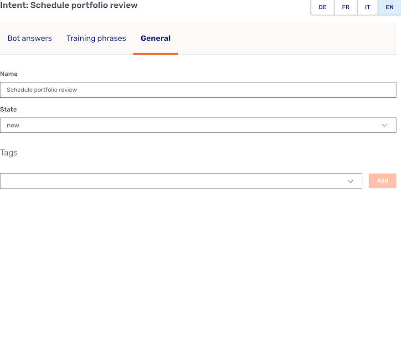Screen dimensions: 401x357
Task: Open the Bot answers tab
Action: tap(30, 38)
